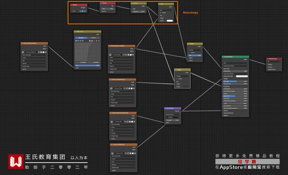Select the Anisotropy frame label
Image resolution: width=288 pixels, height=175 pixels.
(190, 12)
